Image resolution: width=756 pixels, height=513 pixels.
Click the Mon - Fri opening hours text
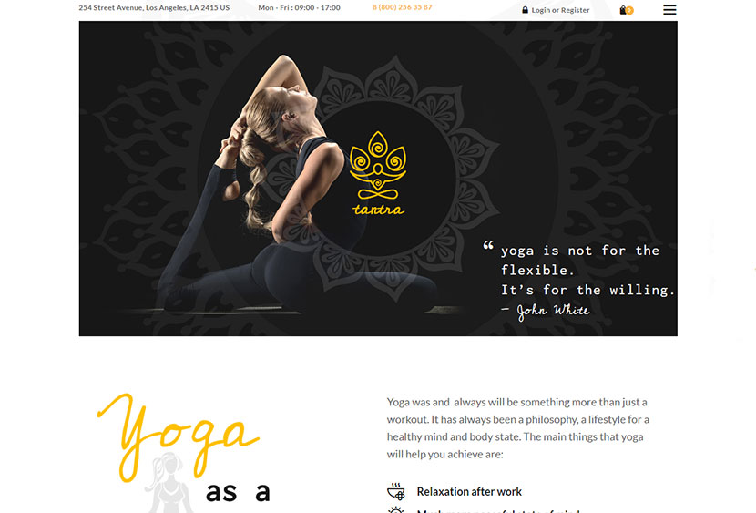pos(299,7)
